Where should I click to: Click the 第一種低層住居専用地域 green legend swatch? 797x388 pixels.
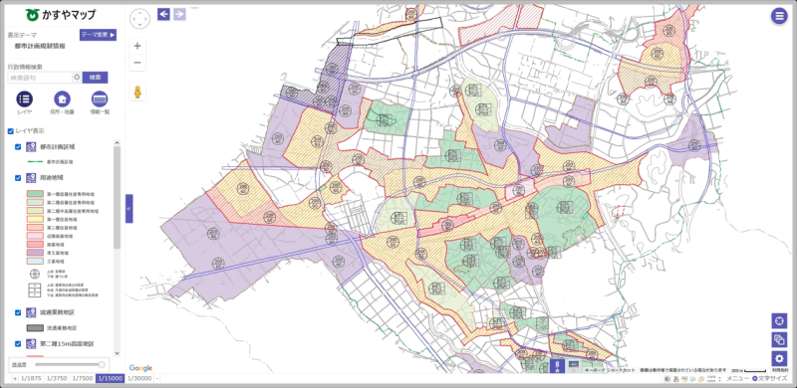point(35,193)
